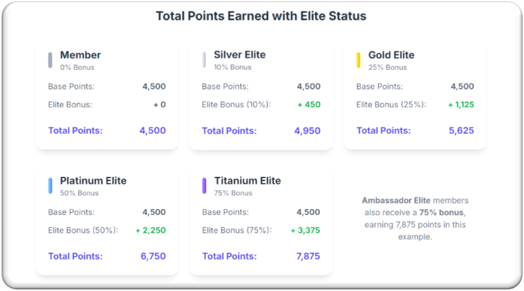Click the purple Titanium Elite color bar
The width and height of the screenshot is (524, 291).
pyautogui.click(x=205, y=186)
